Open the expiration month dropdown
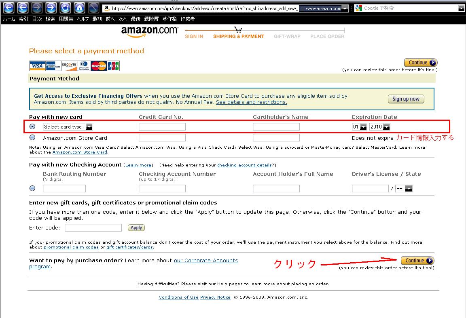The image size is (466, 318). [x=360, y=127]
